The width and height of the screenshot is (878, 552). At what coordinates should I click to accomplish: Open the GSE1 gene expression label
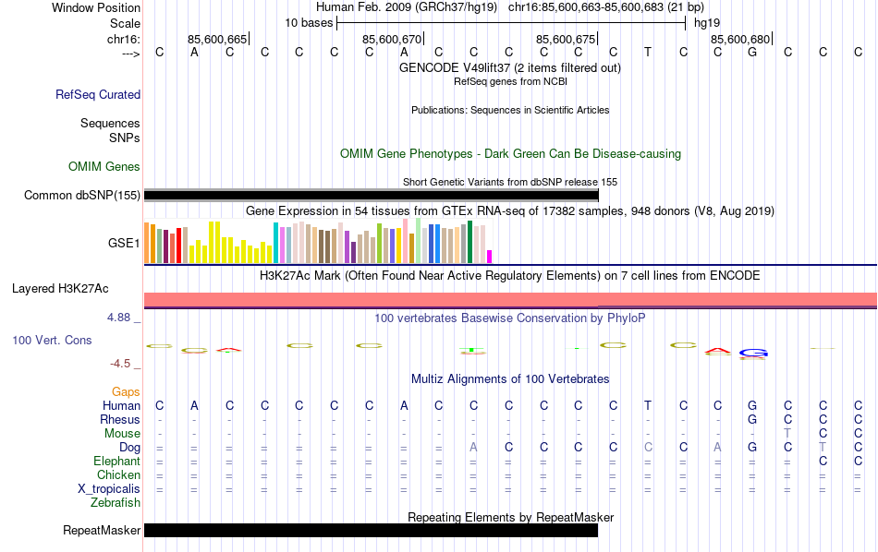click(x=124, y=243)
